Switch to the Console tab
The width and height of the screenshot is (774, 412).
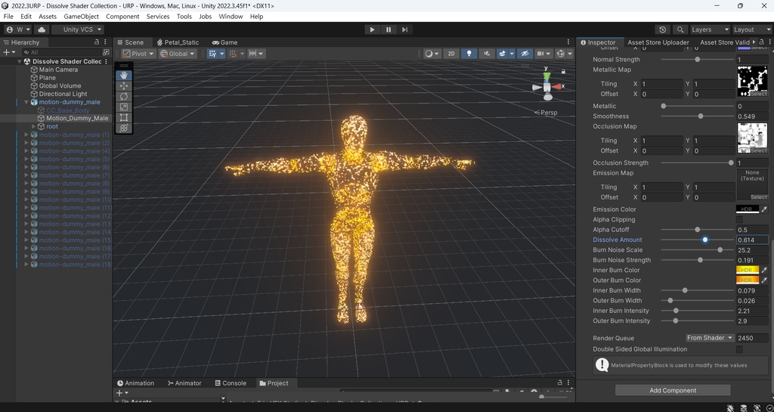[231, 383]
